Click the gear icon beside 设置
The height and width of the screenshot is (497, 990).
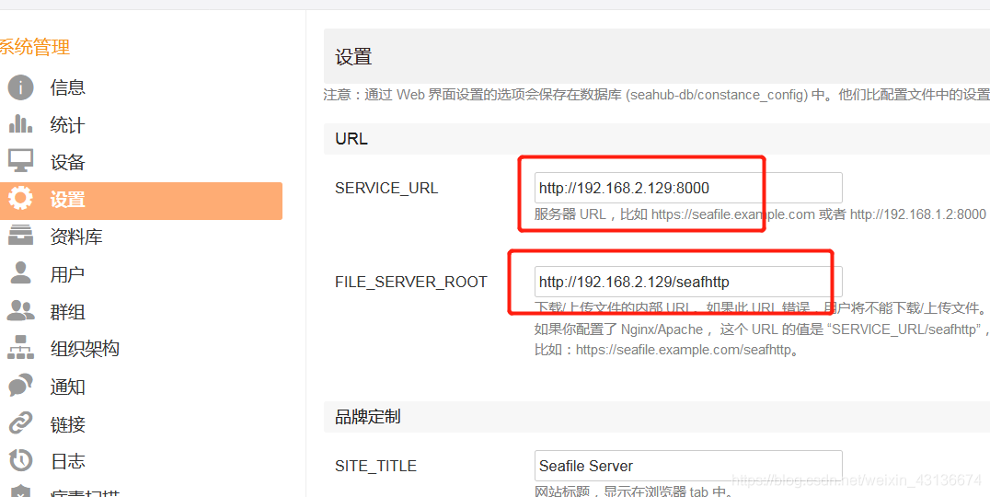[x=20, y=199]
